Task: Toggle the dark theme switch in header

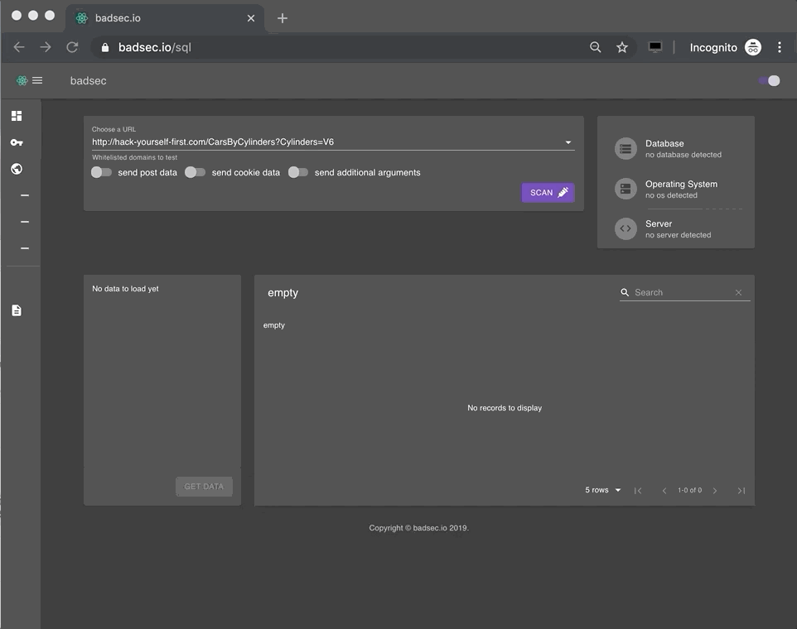Action: (770, 81)
